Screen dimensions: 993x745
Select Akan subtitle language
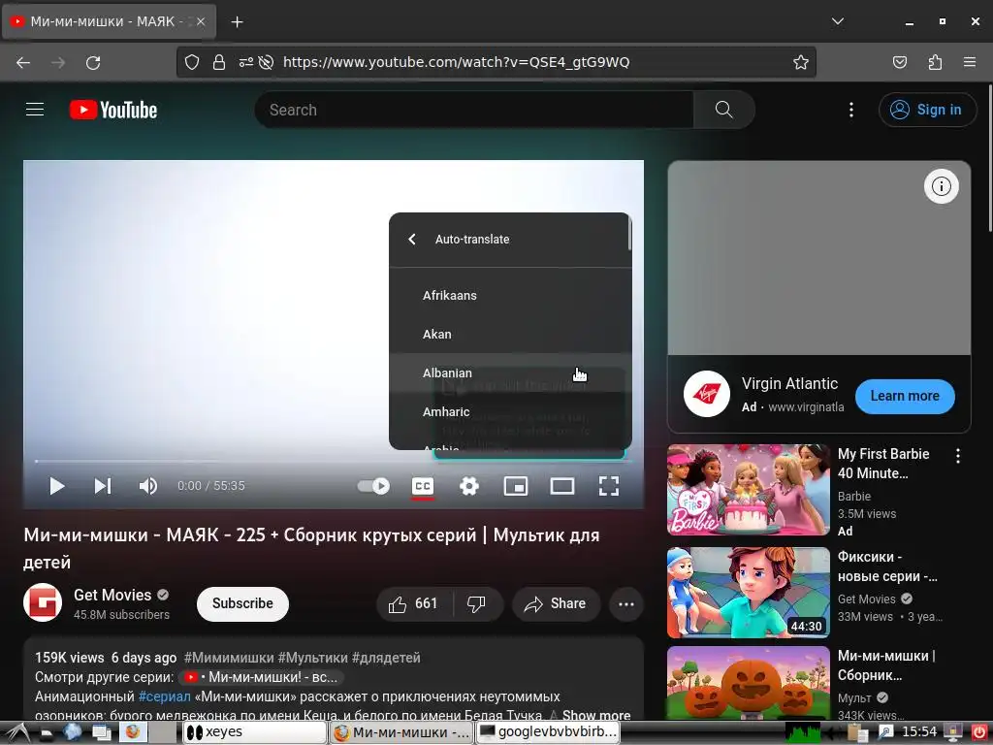[x=510, y=334]
